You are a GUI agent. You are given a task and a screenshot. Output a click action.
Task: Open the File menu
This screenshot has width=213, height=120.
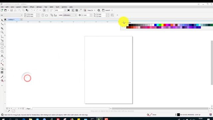[2, 7]
